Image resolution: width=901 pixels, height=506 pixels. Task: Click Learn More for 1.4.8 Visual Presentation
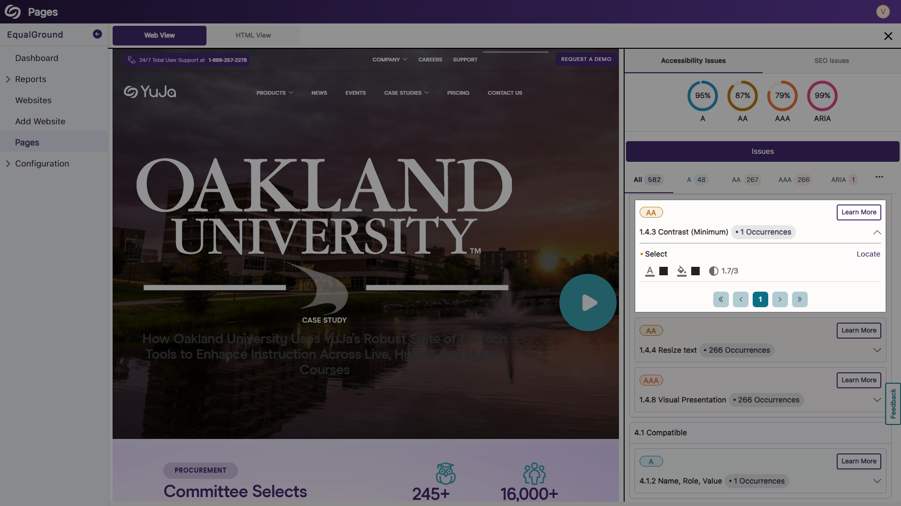[x=859, y=380]
